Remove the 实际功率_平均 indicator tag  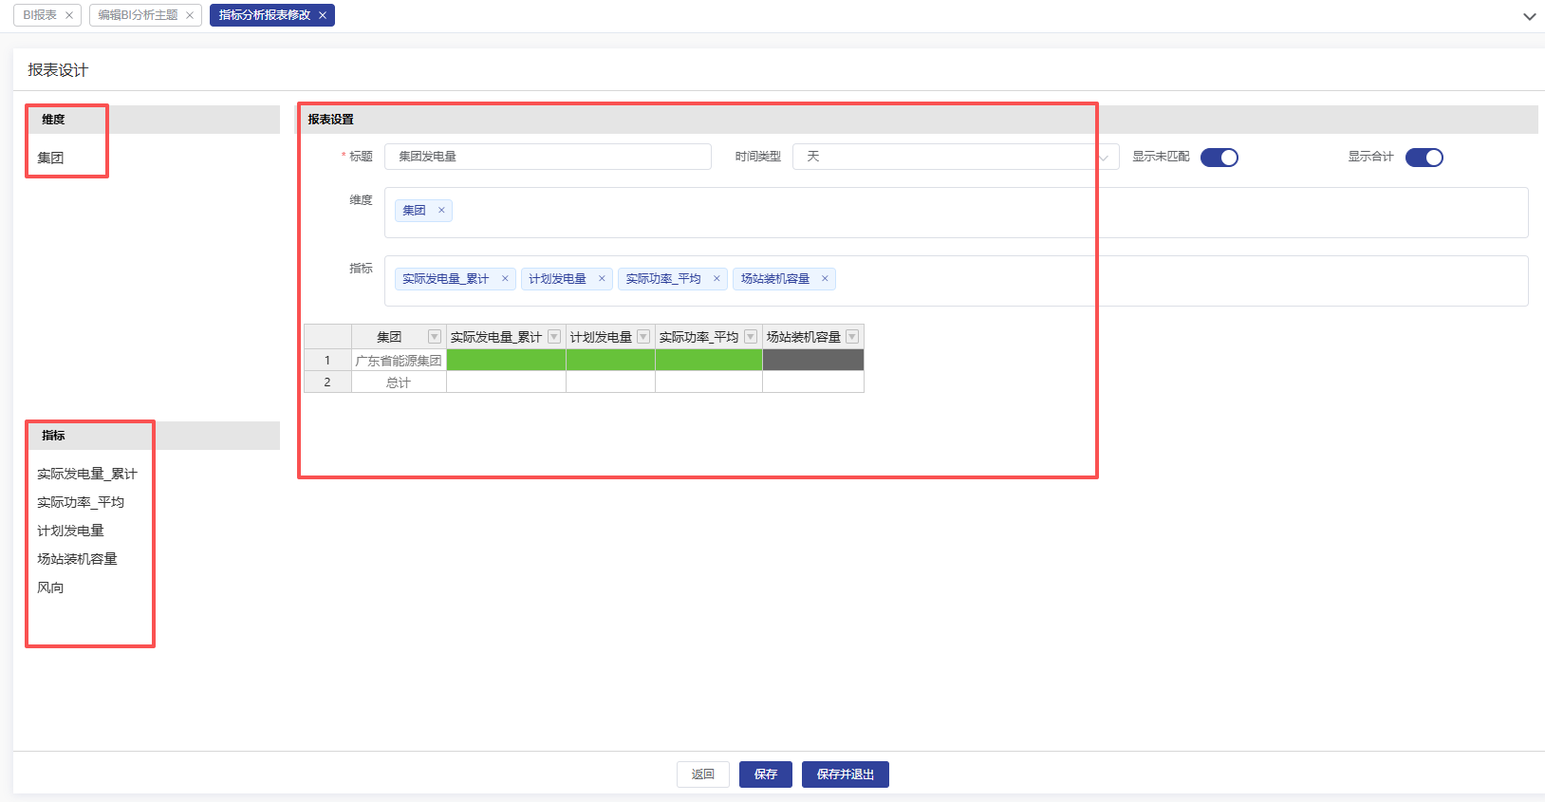click(x=717, y=279)
